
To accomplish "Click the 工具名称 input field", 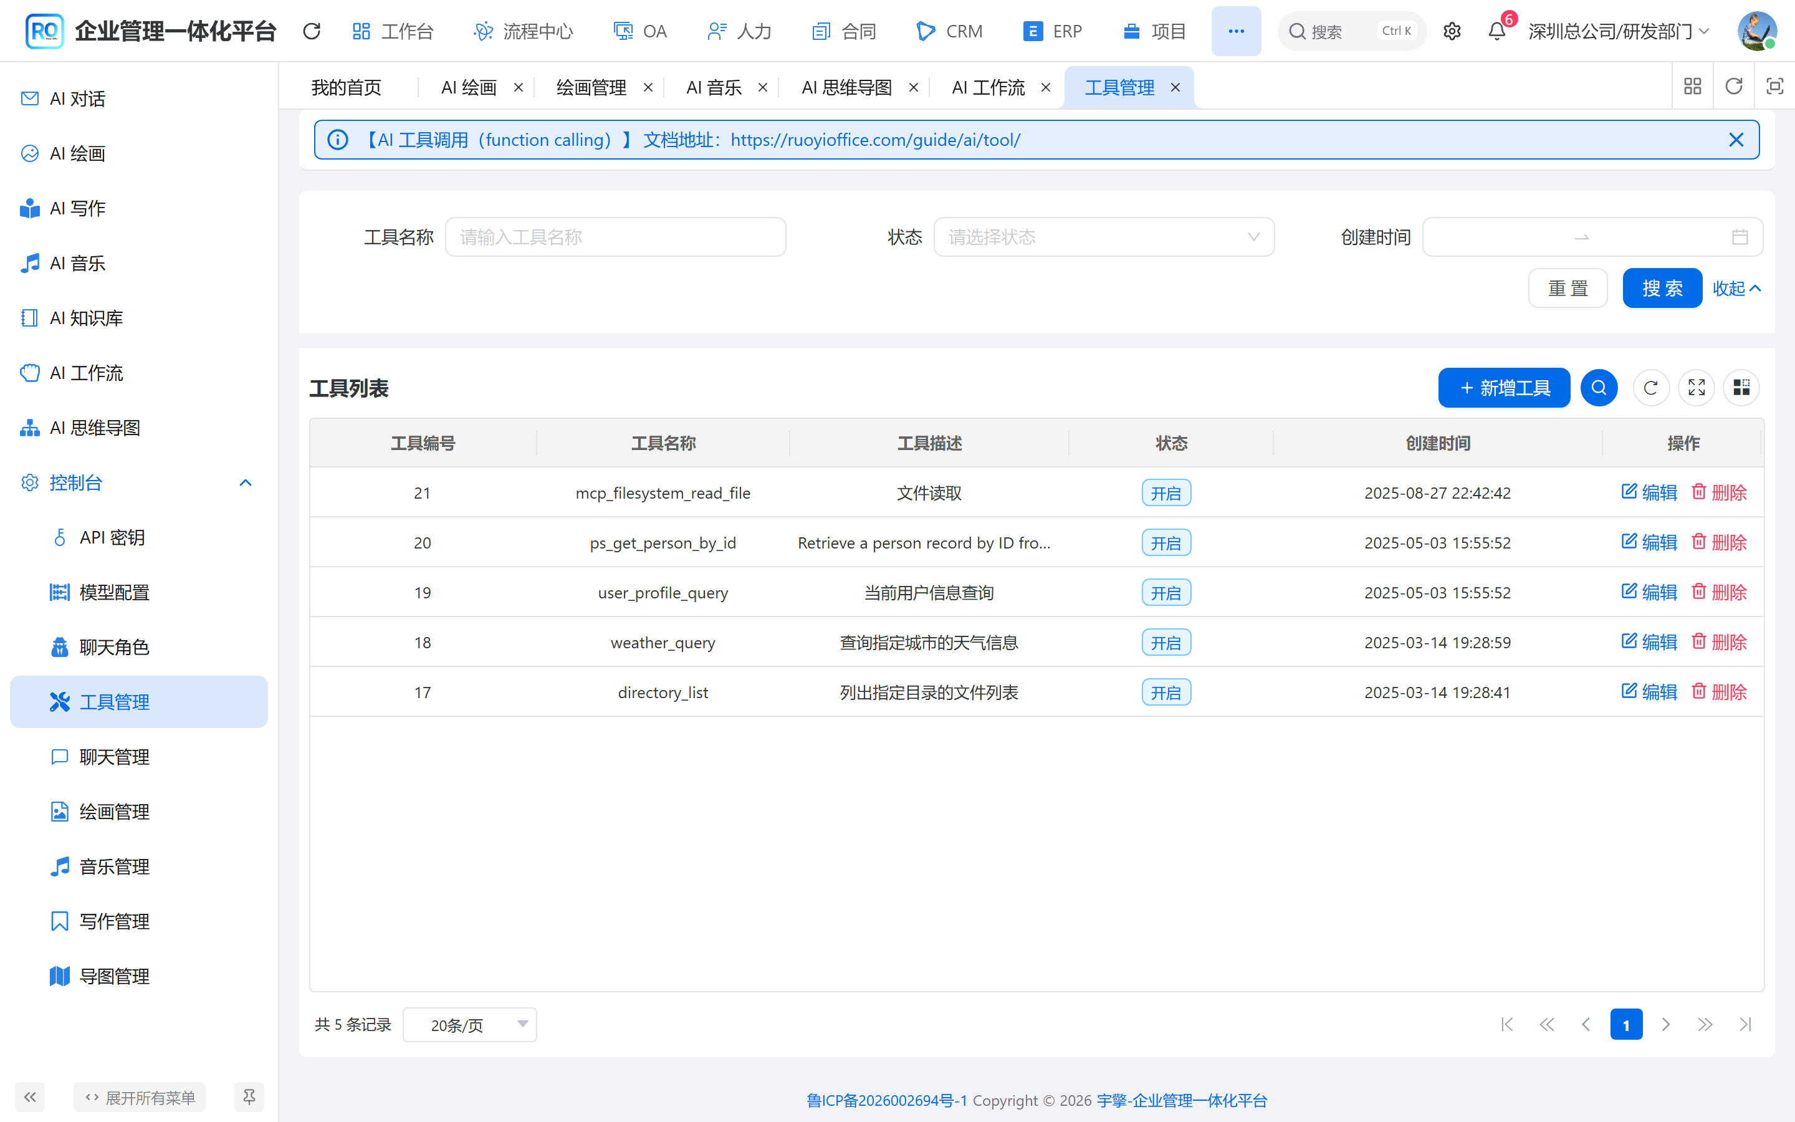I will coord(615,237).
